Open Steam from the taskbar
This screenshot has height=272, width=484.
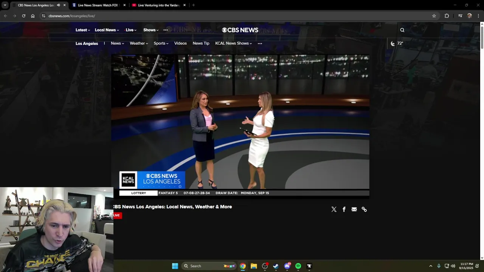pos(276,266)
